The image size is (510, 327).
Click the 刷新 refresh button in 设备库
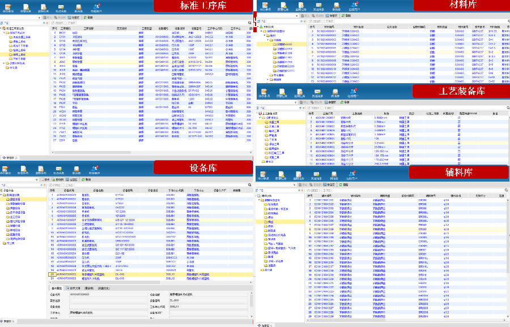coord(86,179)
